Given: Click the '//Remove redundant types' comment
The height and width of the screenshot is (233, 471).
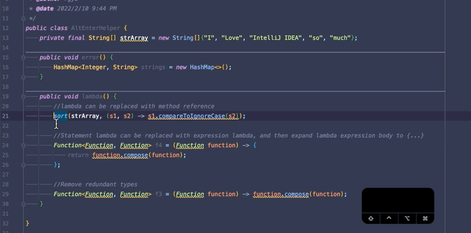Looking at the screenshot, I should point(96,185).
